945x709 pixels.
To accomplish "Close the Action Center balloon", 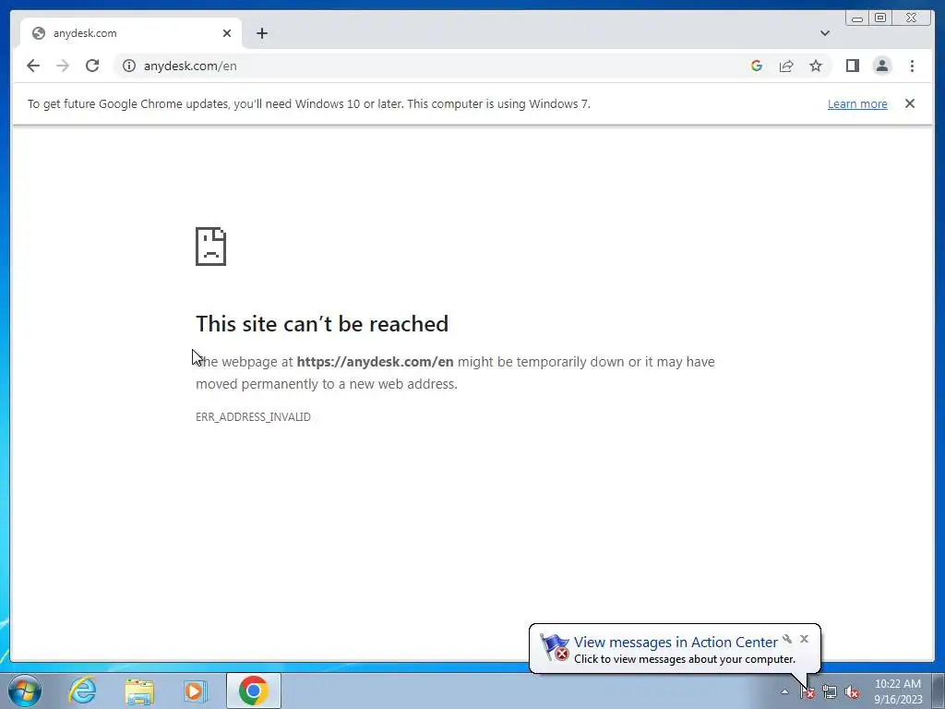I will pyautogui.click(x=804, y=639).
